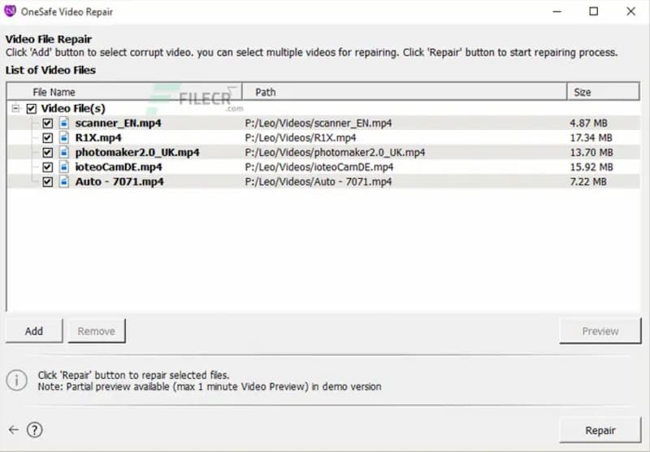Click the 7.22 MB size value
The height and width of the screenshot is (452, 650).
(588, 181)
